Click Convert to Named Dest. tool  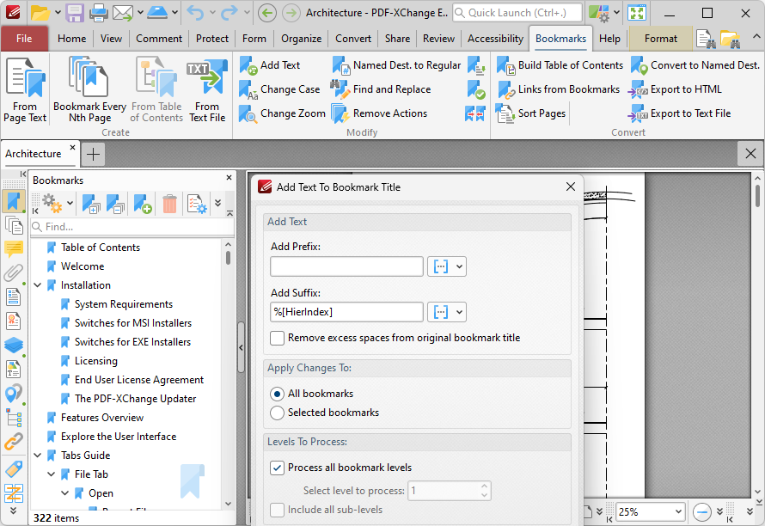coord(695,65)
